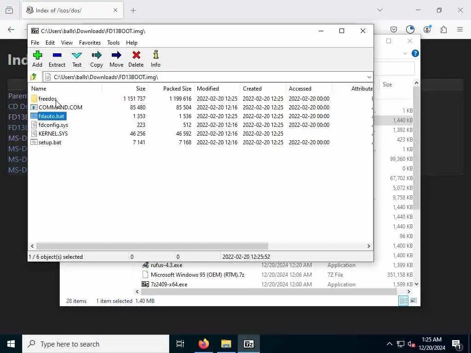This screenshot has width=471, height=353.
Task: Open the Edit menu
Action: click(50, 43)
